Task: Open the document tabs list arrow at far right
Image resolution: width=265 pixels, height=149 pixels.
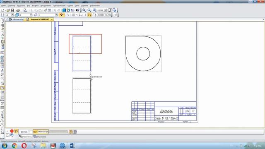Action: 263,19
